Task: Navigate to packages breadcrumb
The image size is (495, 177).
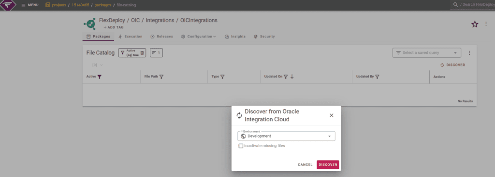Action: pyautogui.click(x=103, y=5)
